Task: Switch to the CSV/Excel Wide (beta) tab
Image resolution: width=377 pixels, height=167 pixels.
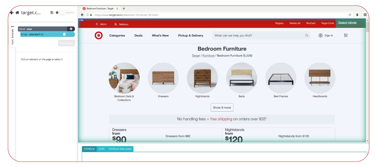Action: tap(120, 149)
